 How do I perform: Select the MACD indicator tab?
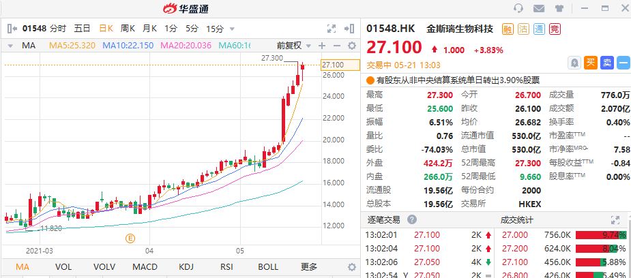145,266
